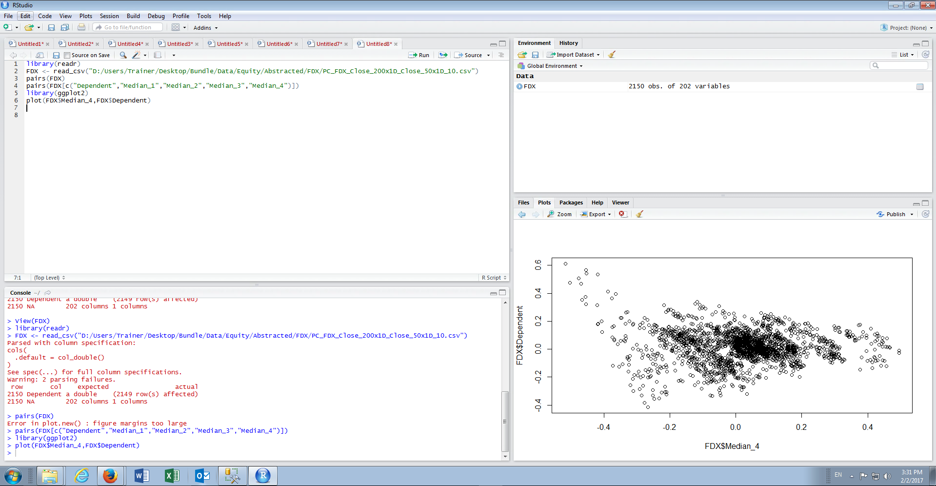Open code tools magic wand
Screen dimensions: 936x486
click(x=136, y=55)
